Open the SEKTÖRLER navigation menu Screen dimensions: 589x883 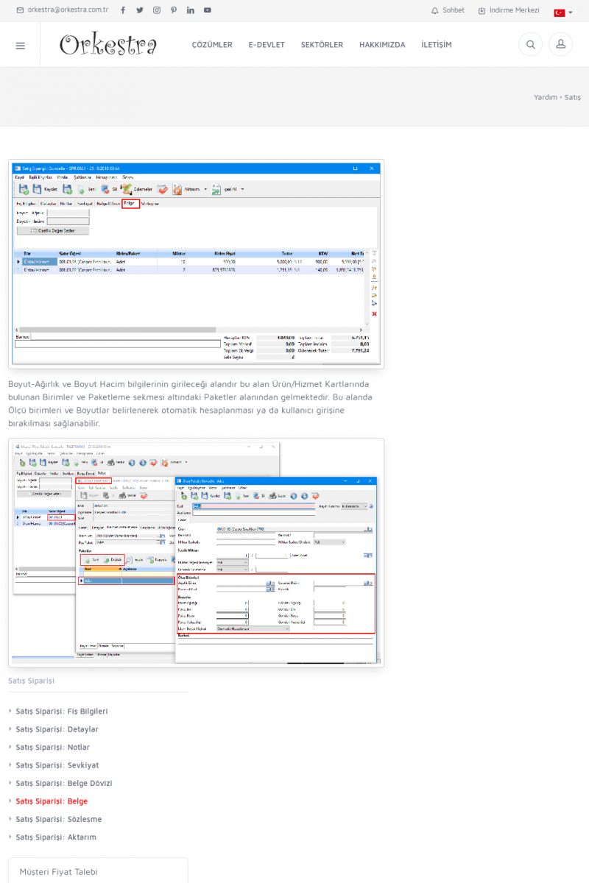click(x=322, y=45)
